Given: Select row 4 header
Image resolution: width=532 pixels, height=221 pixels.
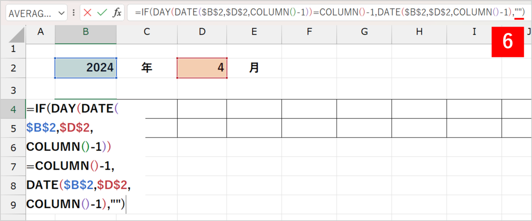Looking at the screenshot, I should pyautogui.click(x=13, y=110).
